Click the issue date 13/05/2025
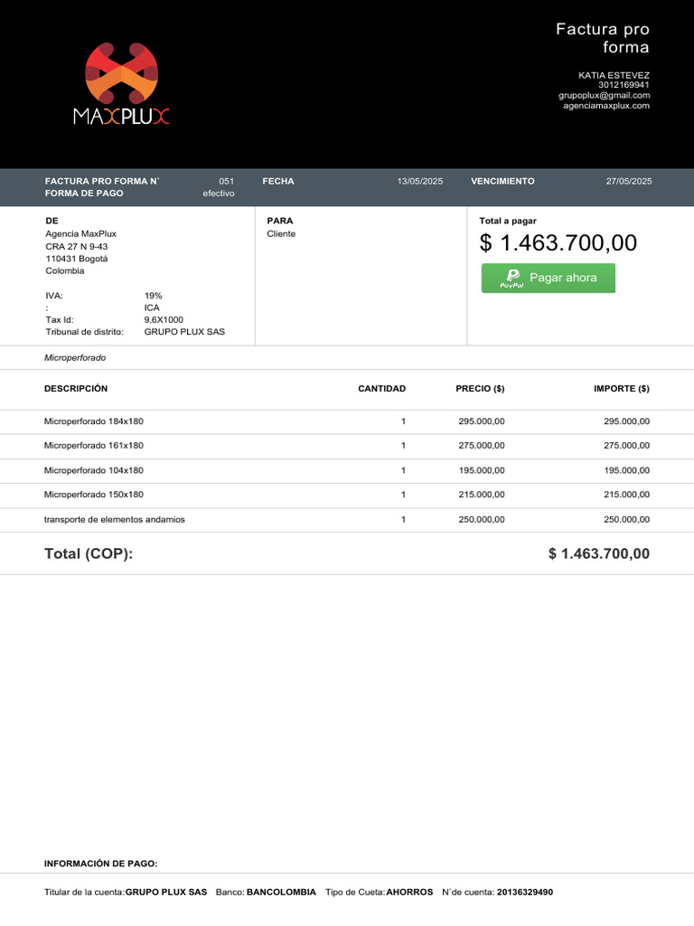694x926 pixels. (419, 181)
